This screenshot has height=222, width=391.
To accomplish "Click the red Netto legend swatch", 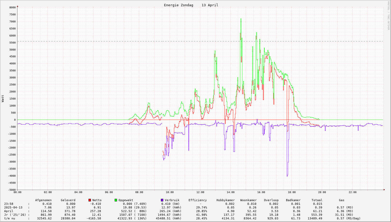I will [x=90, y=200].
